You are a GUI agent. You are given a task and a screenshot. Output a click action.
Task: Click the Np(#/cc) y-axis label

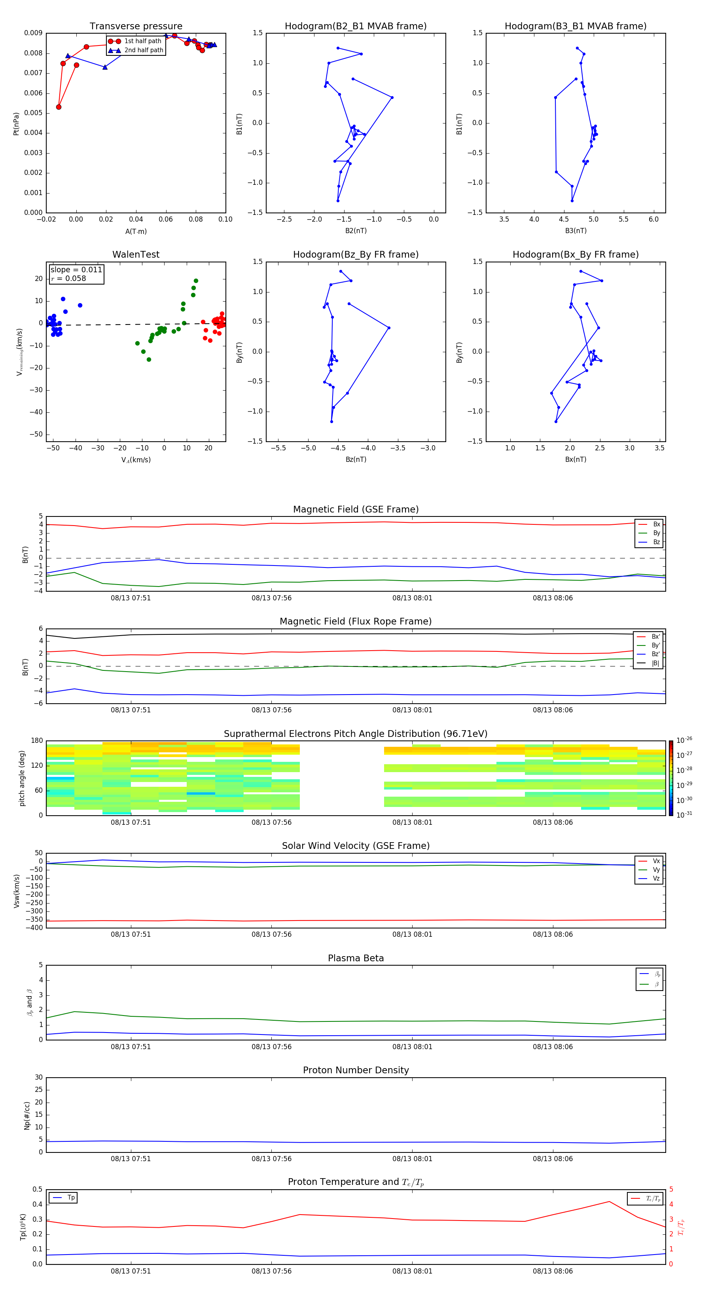pos(27,1115)
